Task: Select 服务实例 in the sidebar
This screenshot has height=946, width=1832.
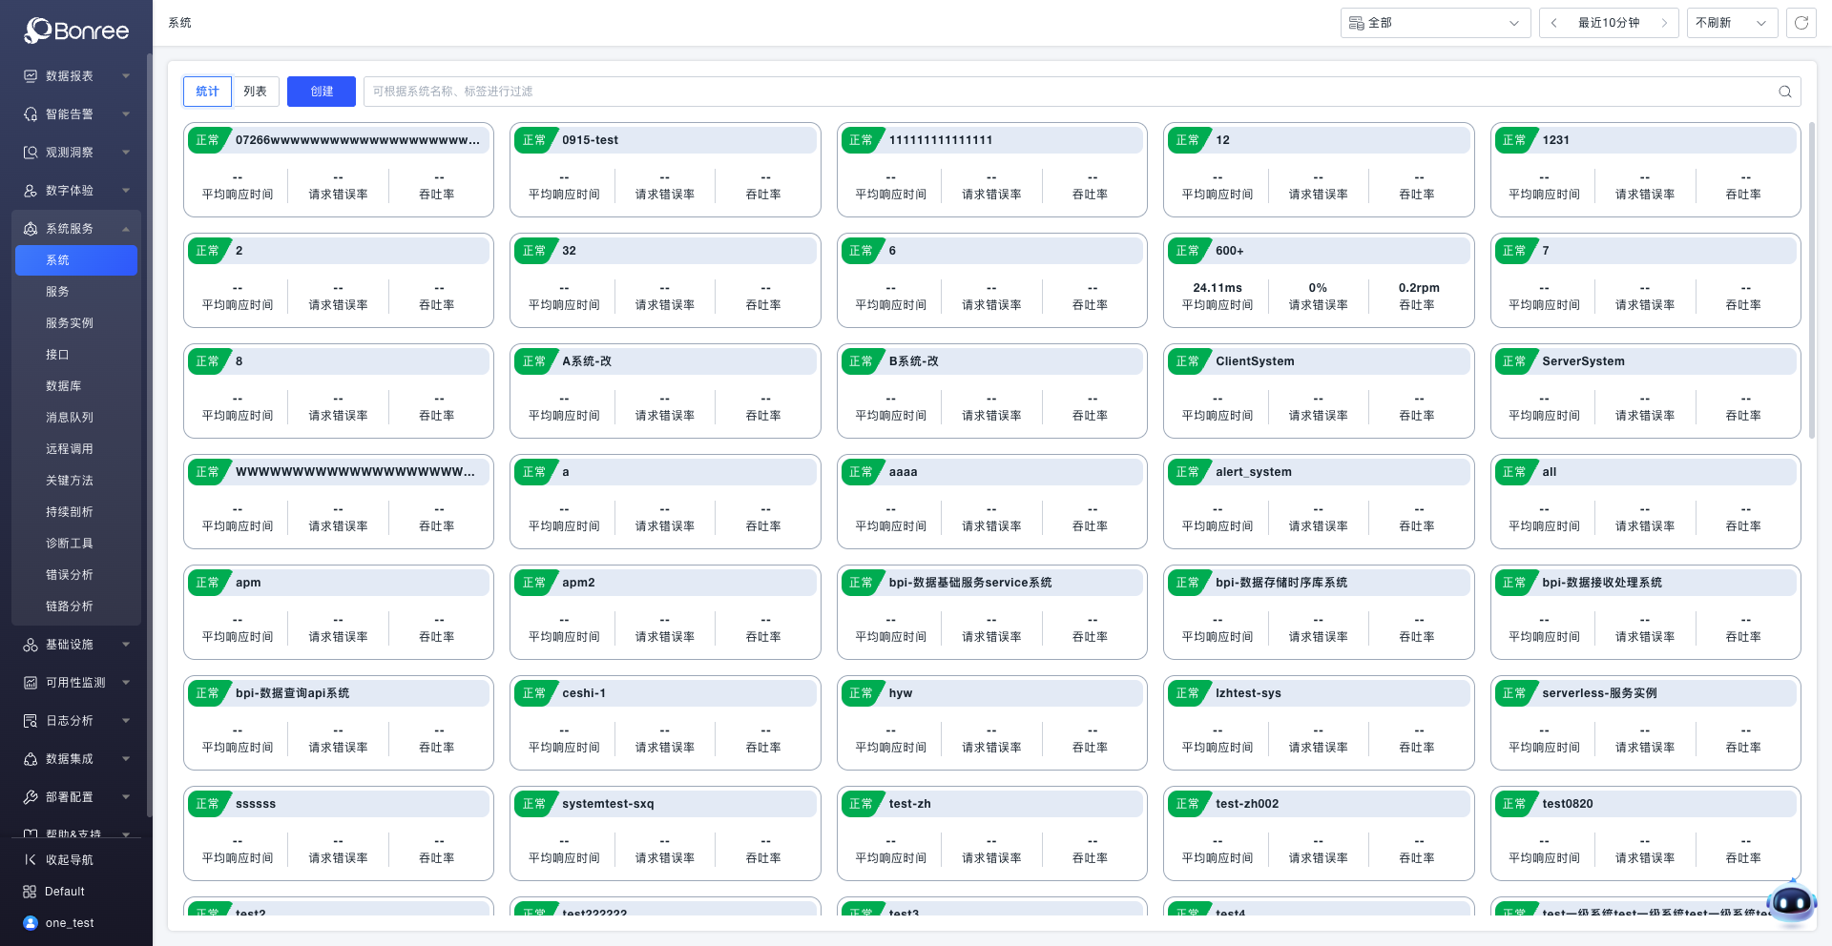Action: 70,323
